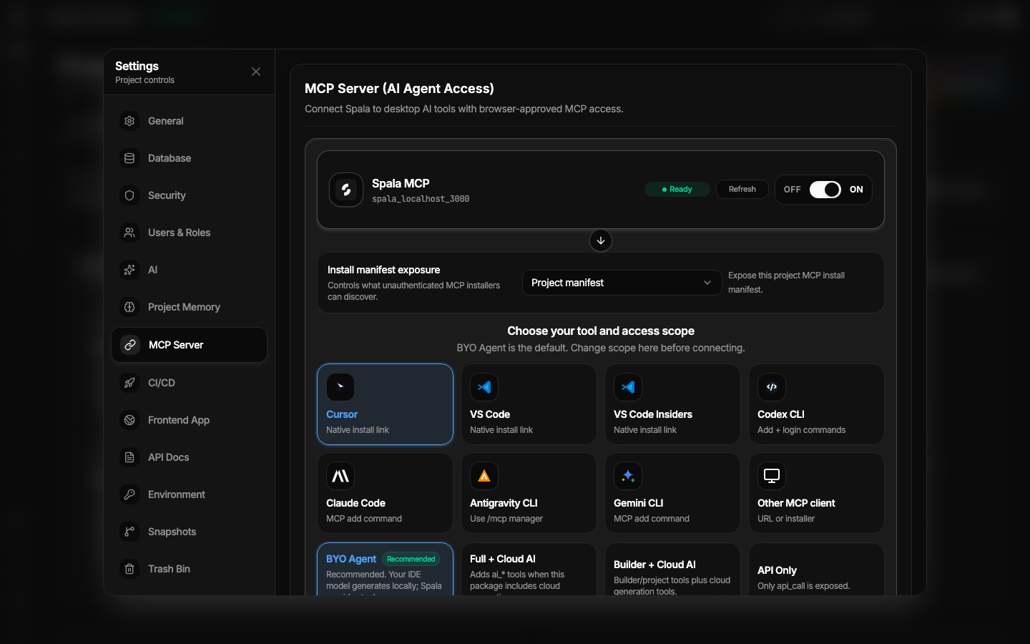Viewport: 1030px width, 644px height.
Task: Select the API Only scope card
Action: (x=816, y=570)
